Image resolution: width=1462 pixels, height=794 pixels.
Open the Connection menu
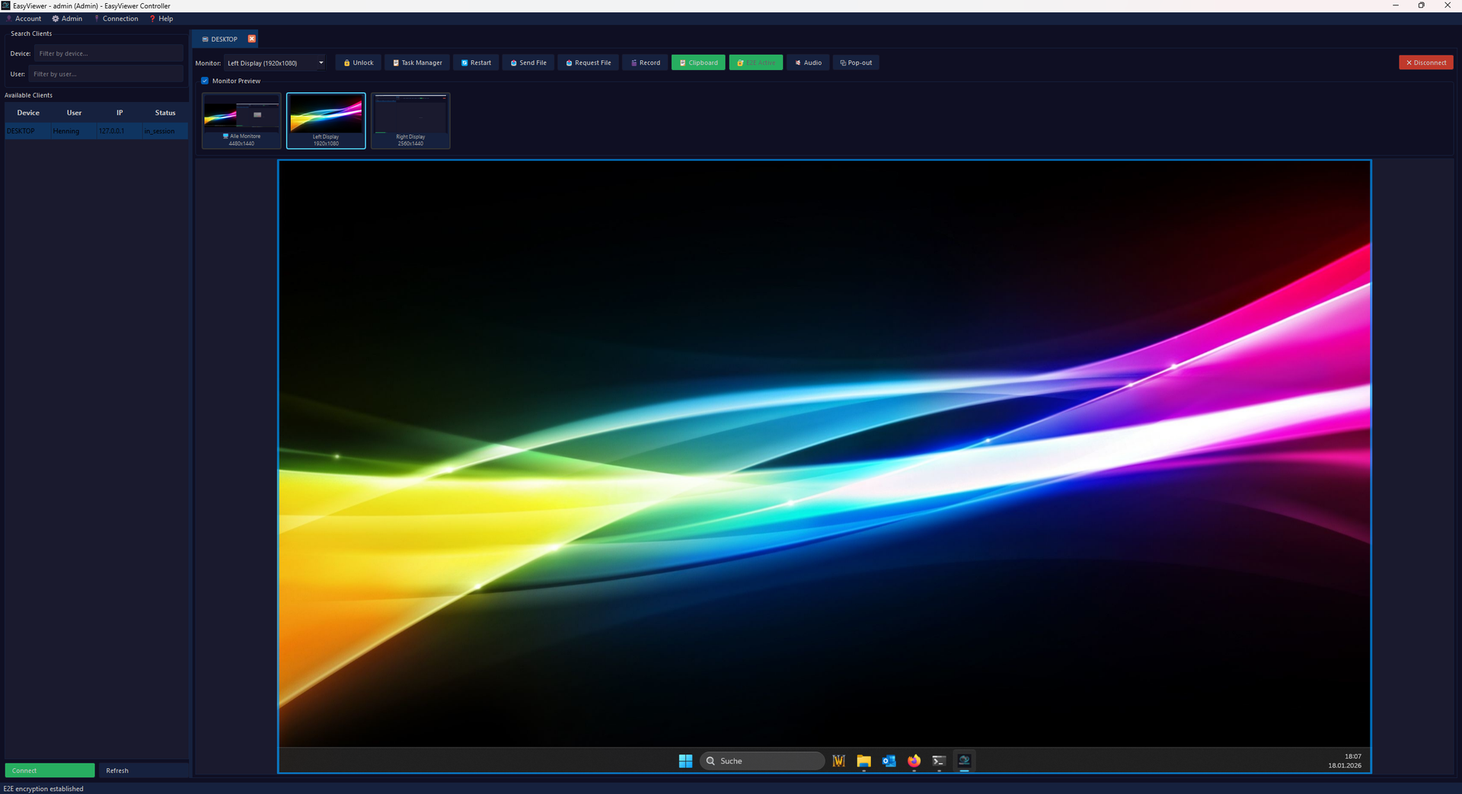pyautogui.click(x=116, y=18)
